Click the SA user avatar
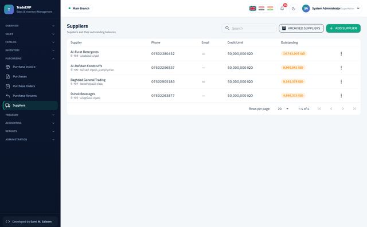The image size is (367, 227). coord(306,9)
